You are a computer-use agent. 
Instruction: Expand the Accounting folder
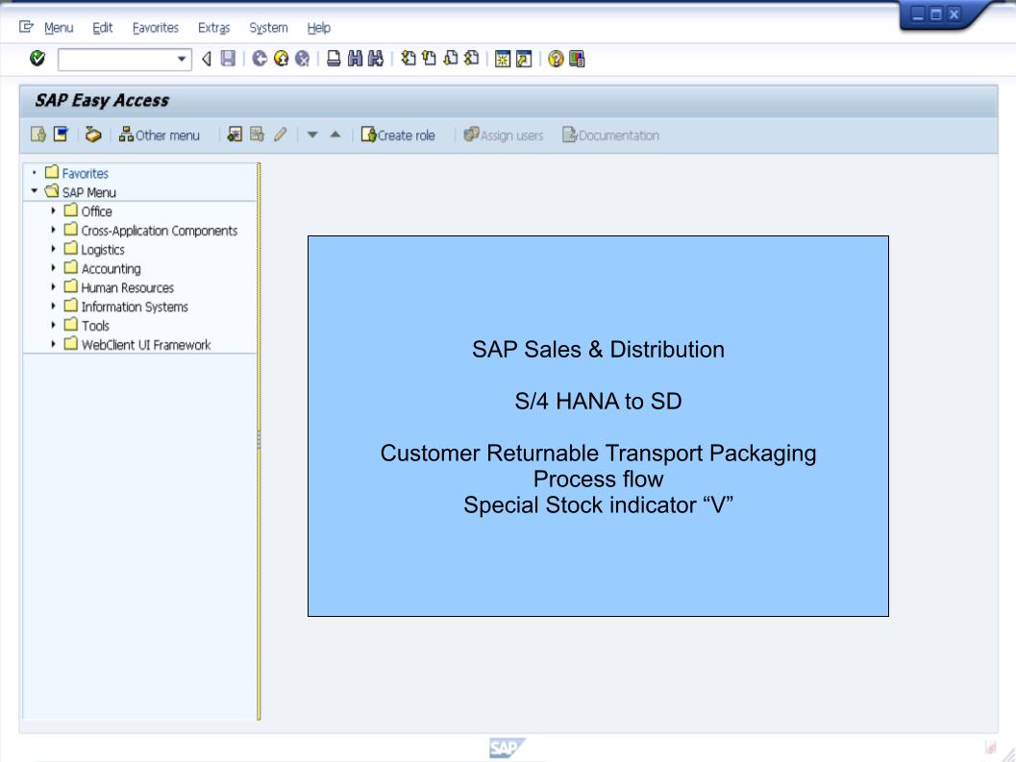point(53,267)
